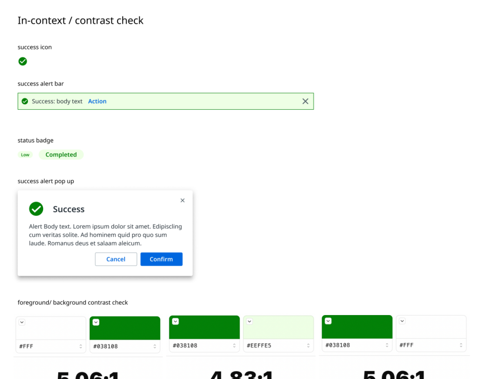Viewport: 480px width, 379px height.
Task: Click into the first #038108 hex input field
Action: [125, 346]
